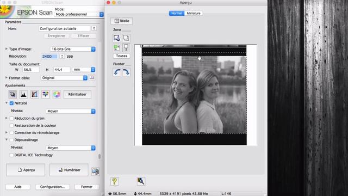The width and height of the screenshot is (348, 196).
Task: Click the delete marquee icon in Zone
Action: (x=117, y=47)
